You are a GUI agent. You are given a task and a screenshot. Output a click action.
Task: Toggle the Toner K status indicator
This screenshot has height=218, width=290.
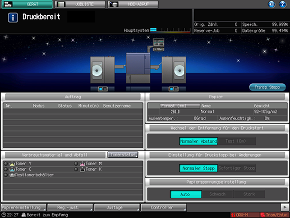76,169
